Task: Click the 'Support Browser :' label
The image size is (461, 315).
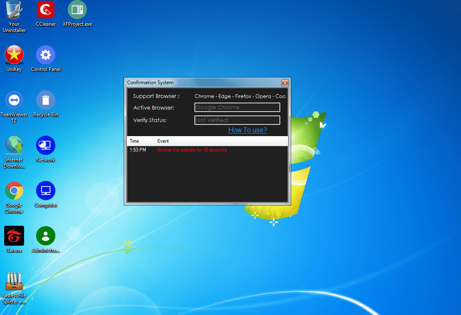Action: point(156,96)
